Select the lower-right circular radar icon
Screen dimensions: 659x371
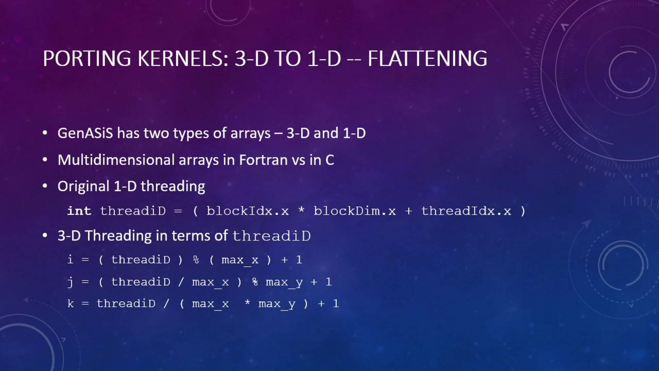[x=620, y=267]
